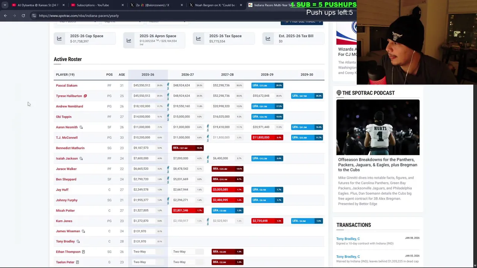
Task: Open site information icon in address bar
Action: (34, 16)
